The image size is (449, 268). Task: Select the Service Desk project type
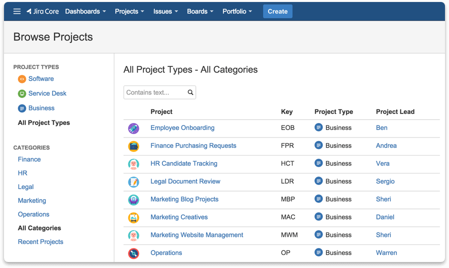coord(47,93)
